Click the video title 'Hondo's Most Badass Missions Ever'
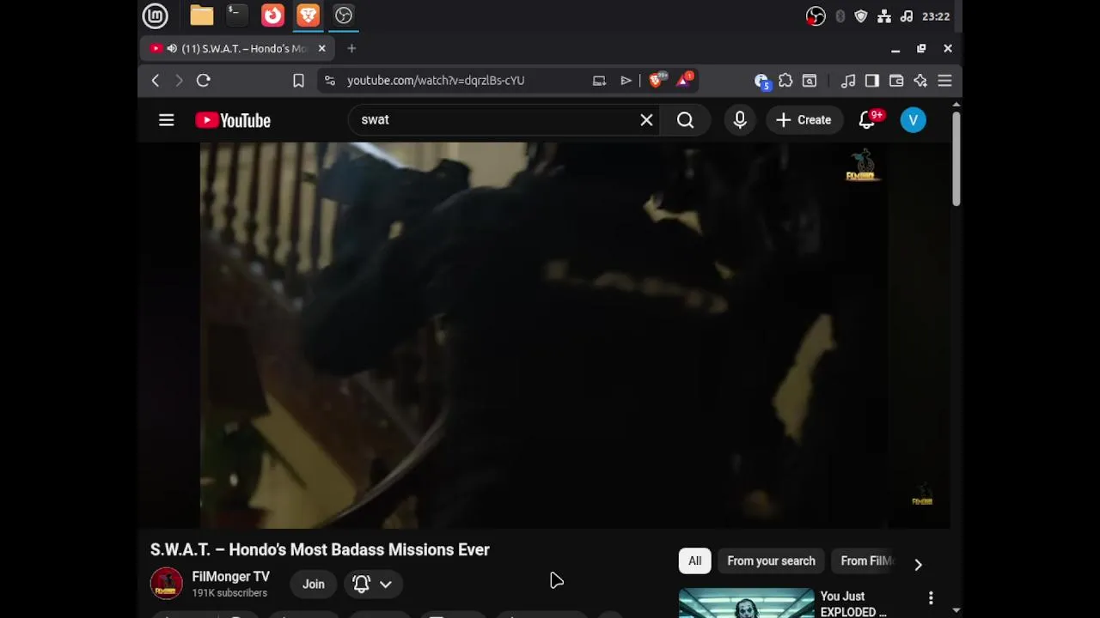 [x=320, y=550]
